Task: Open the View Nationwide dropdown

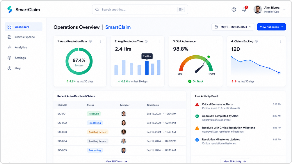Action: [x=271, y=27]
